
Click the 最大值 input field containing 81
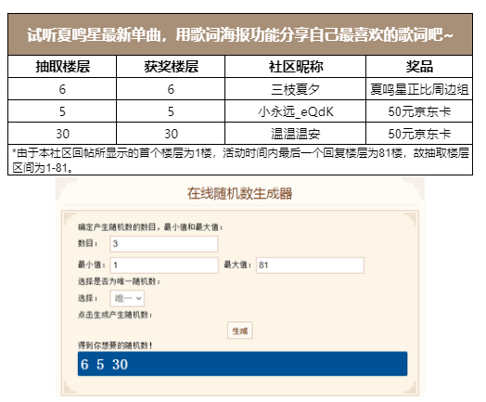click(x=310, y=266)
